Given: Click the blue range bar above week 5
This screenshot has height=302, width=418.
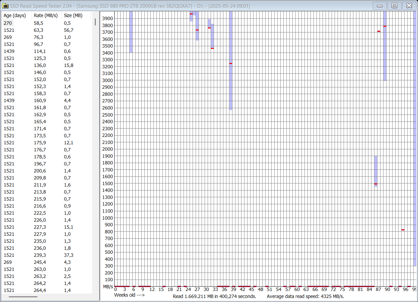Looking at the screenshot, I should [x=131, y=32].
